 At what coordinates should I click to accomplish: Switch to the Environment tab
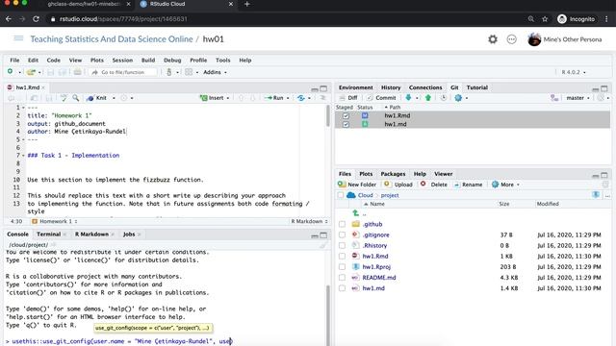[x=355, y=87]
